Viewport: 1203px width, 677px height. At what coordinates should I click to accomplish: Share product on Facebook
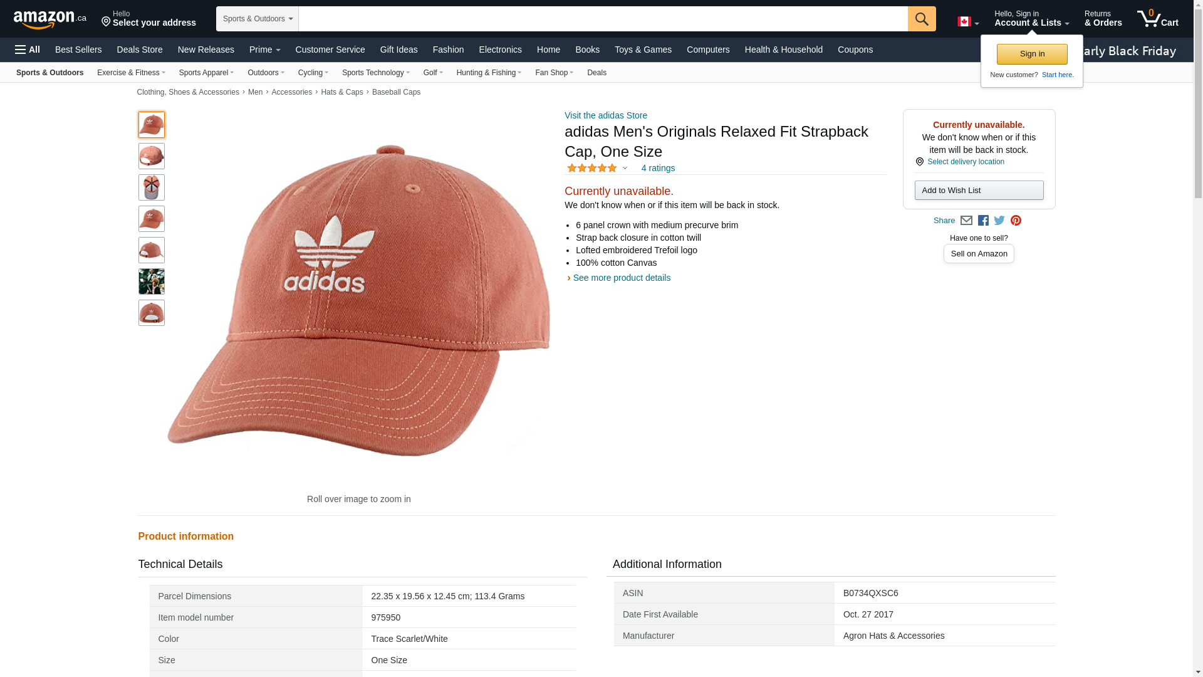click(x=983, y=221)
